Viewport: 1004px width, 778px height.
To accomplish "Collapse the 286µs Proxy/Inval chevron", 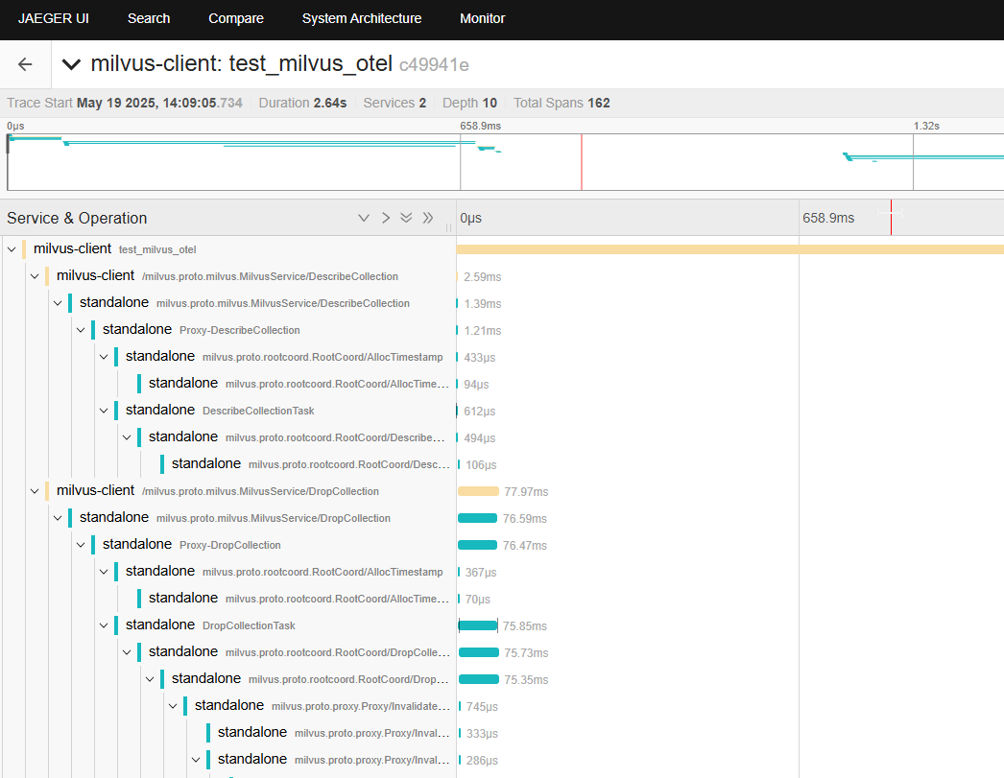I will (x=196, y=760).
